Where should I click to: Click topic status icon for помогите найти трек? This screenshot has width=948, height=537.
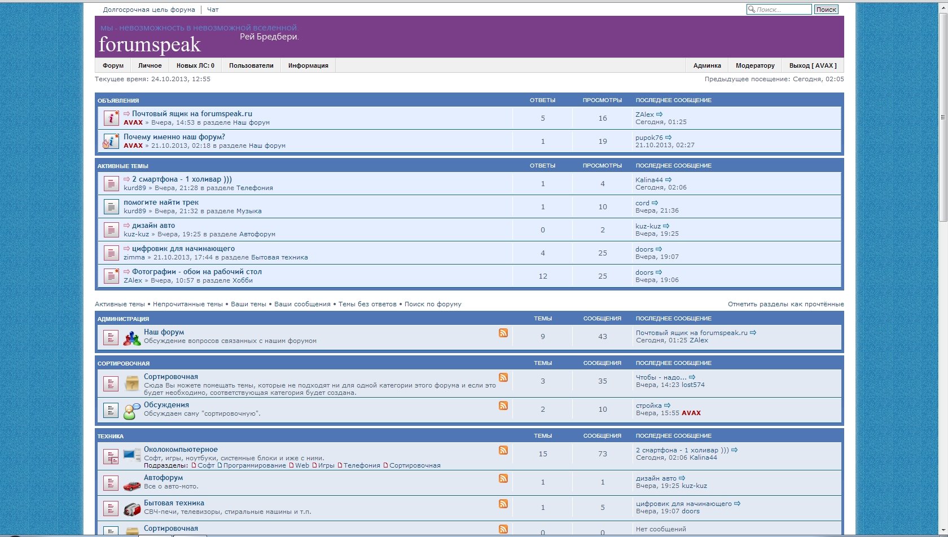[111, 207]
